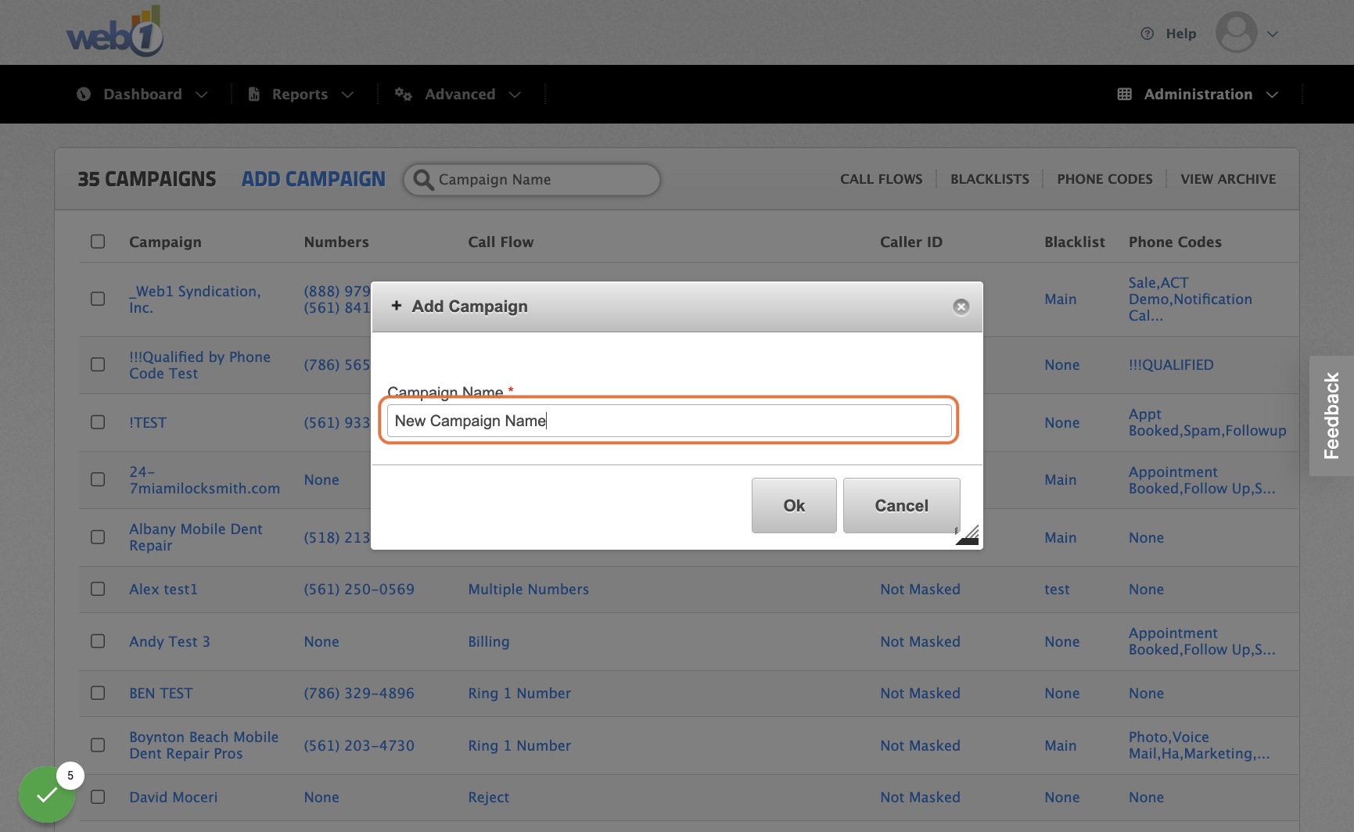Open the Blacklists page
Viewport: 1354px width, 832px height.
coord(989,179)
